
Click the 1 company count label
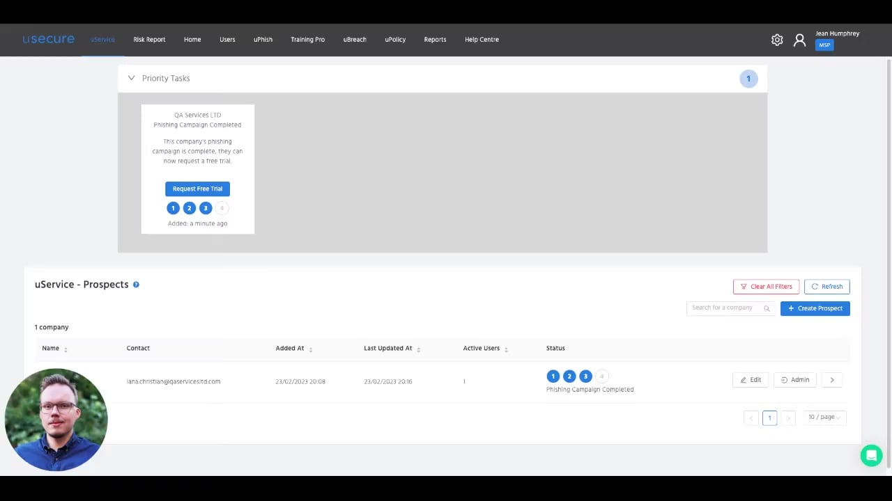click(52, 327)
